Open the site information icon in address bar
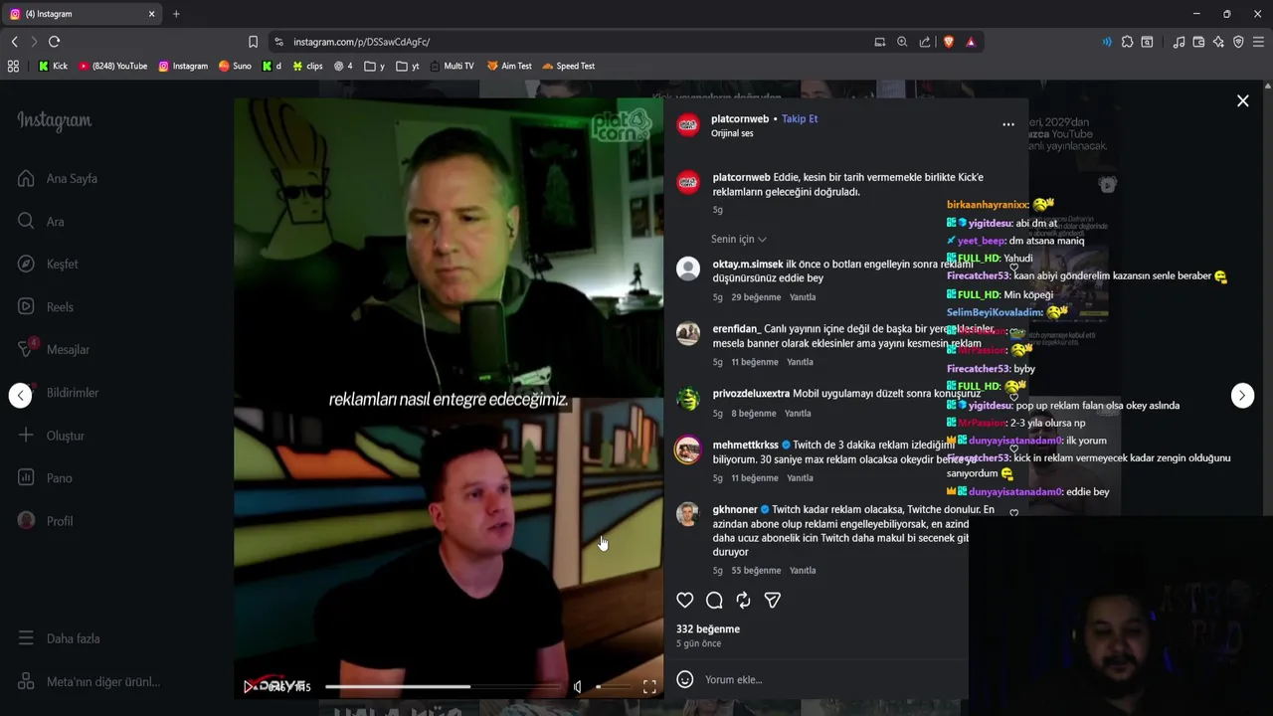 278,42
